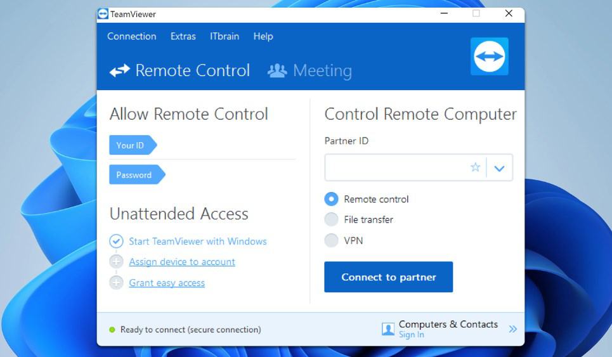The width and height of the screenshot is (612, 357).
Task: Click the green connection status dot
Action: tap(112, 330)
